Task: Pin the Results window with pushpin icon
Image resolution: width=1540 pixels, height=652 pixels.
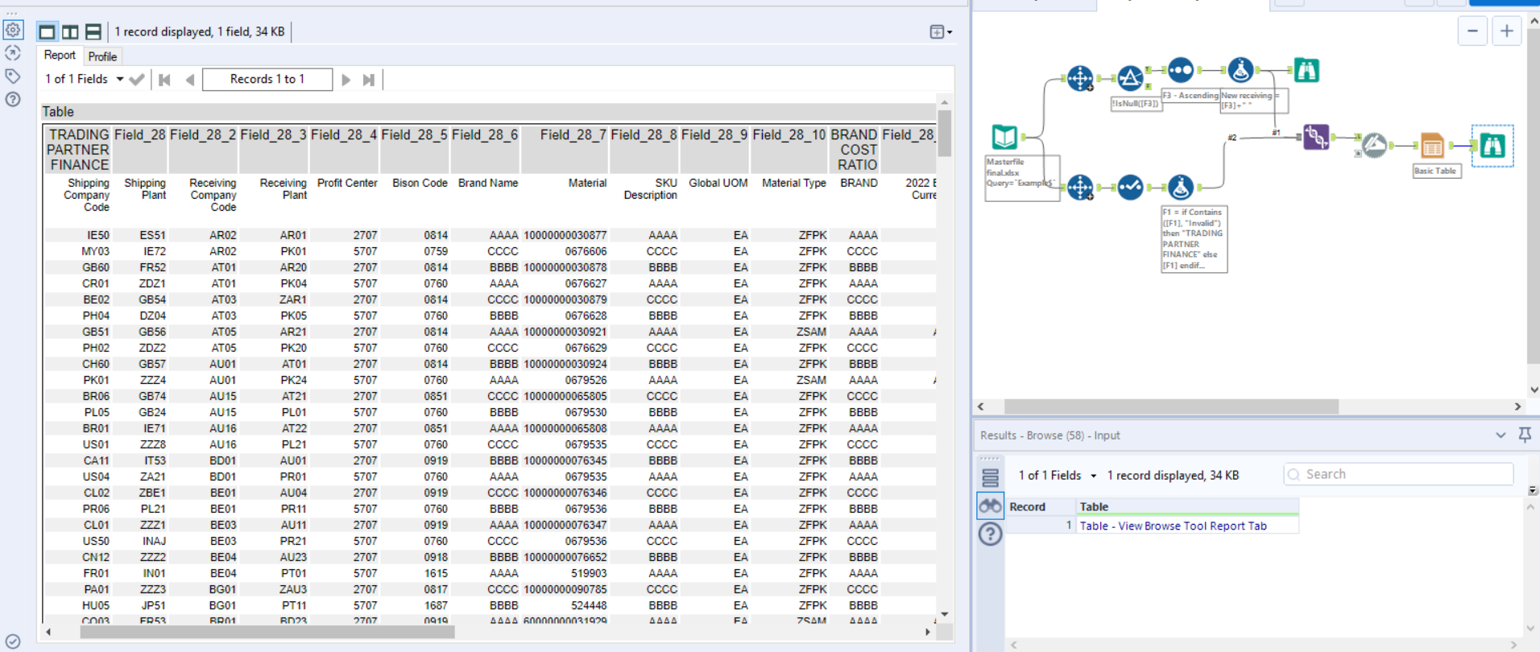Action: pos(1524,435)
